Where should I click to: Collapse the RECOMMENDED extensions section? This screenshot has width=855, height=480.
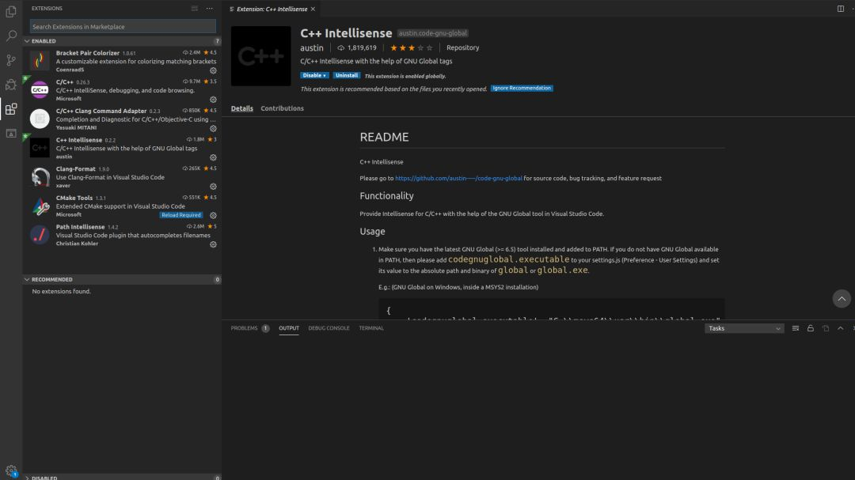pyautogui.click(x=27, y=279)
